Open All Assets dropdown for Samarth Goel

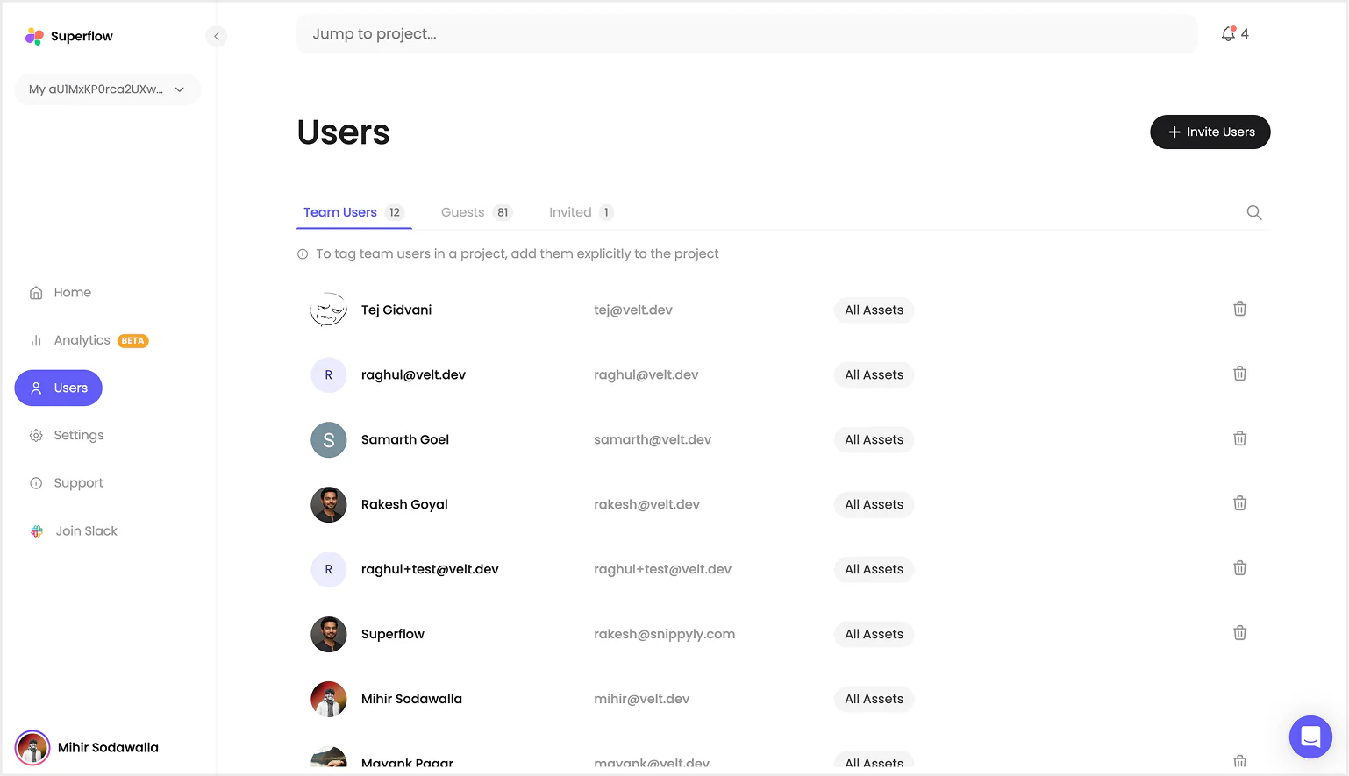coord(874,439)
